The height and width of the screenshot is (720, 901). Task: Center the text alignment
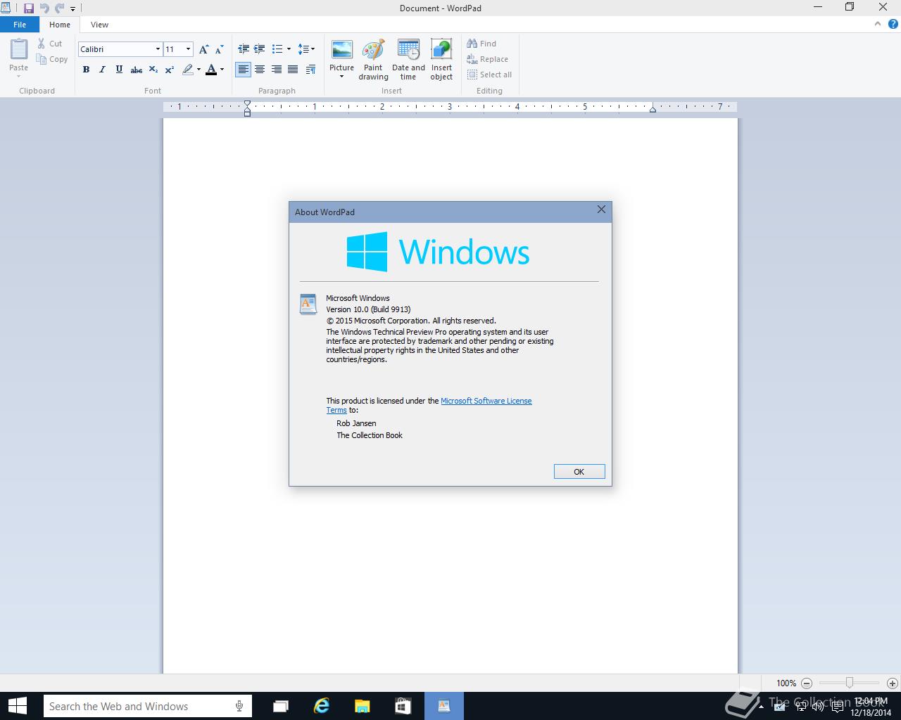260,69
